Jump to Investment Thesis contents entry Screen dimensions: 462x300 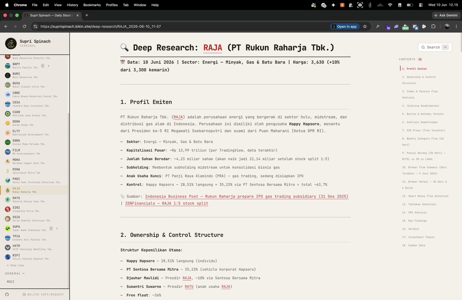418,237
